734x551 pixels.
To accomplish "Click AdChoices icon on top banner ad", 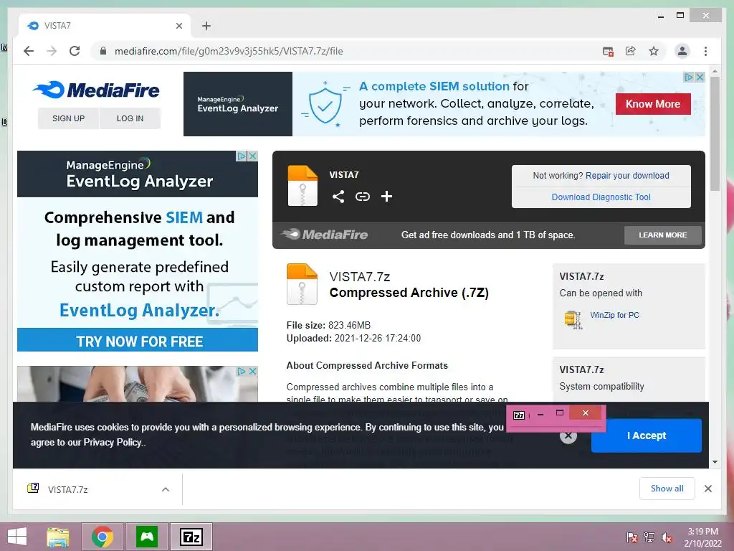I will [689, 77].
